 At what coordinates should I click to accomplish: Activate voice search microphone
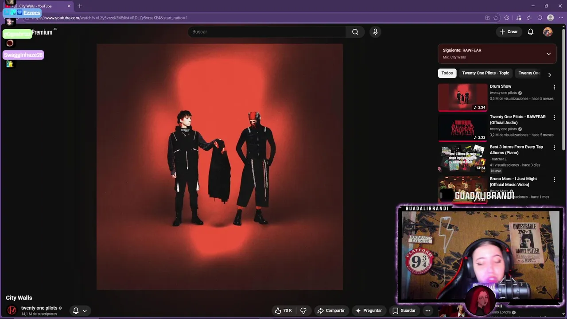click(375, 32)
